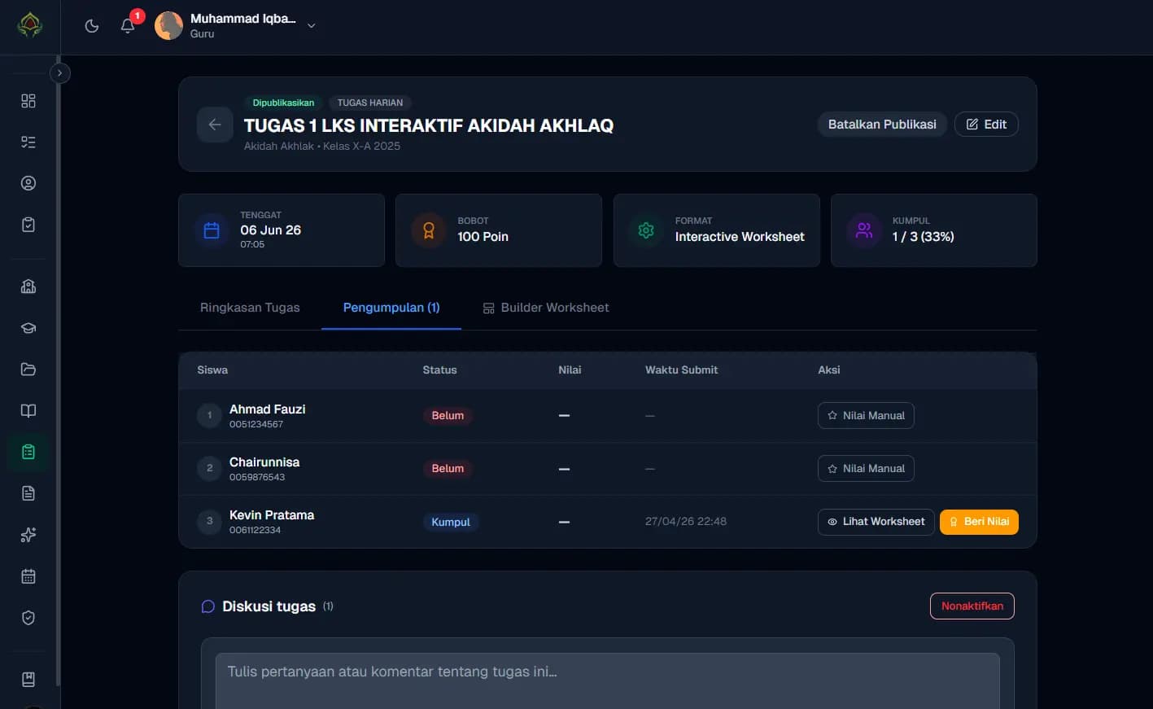
Task: Click the gear icon on Format card
Action: (646, 230)
